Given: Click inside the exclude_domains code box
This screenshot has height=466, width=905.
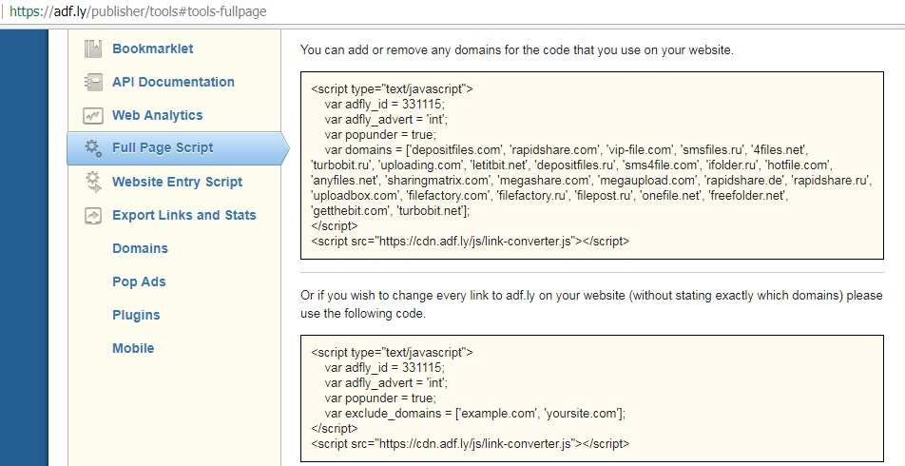Looking at the screenshot, I should (592, 398).
